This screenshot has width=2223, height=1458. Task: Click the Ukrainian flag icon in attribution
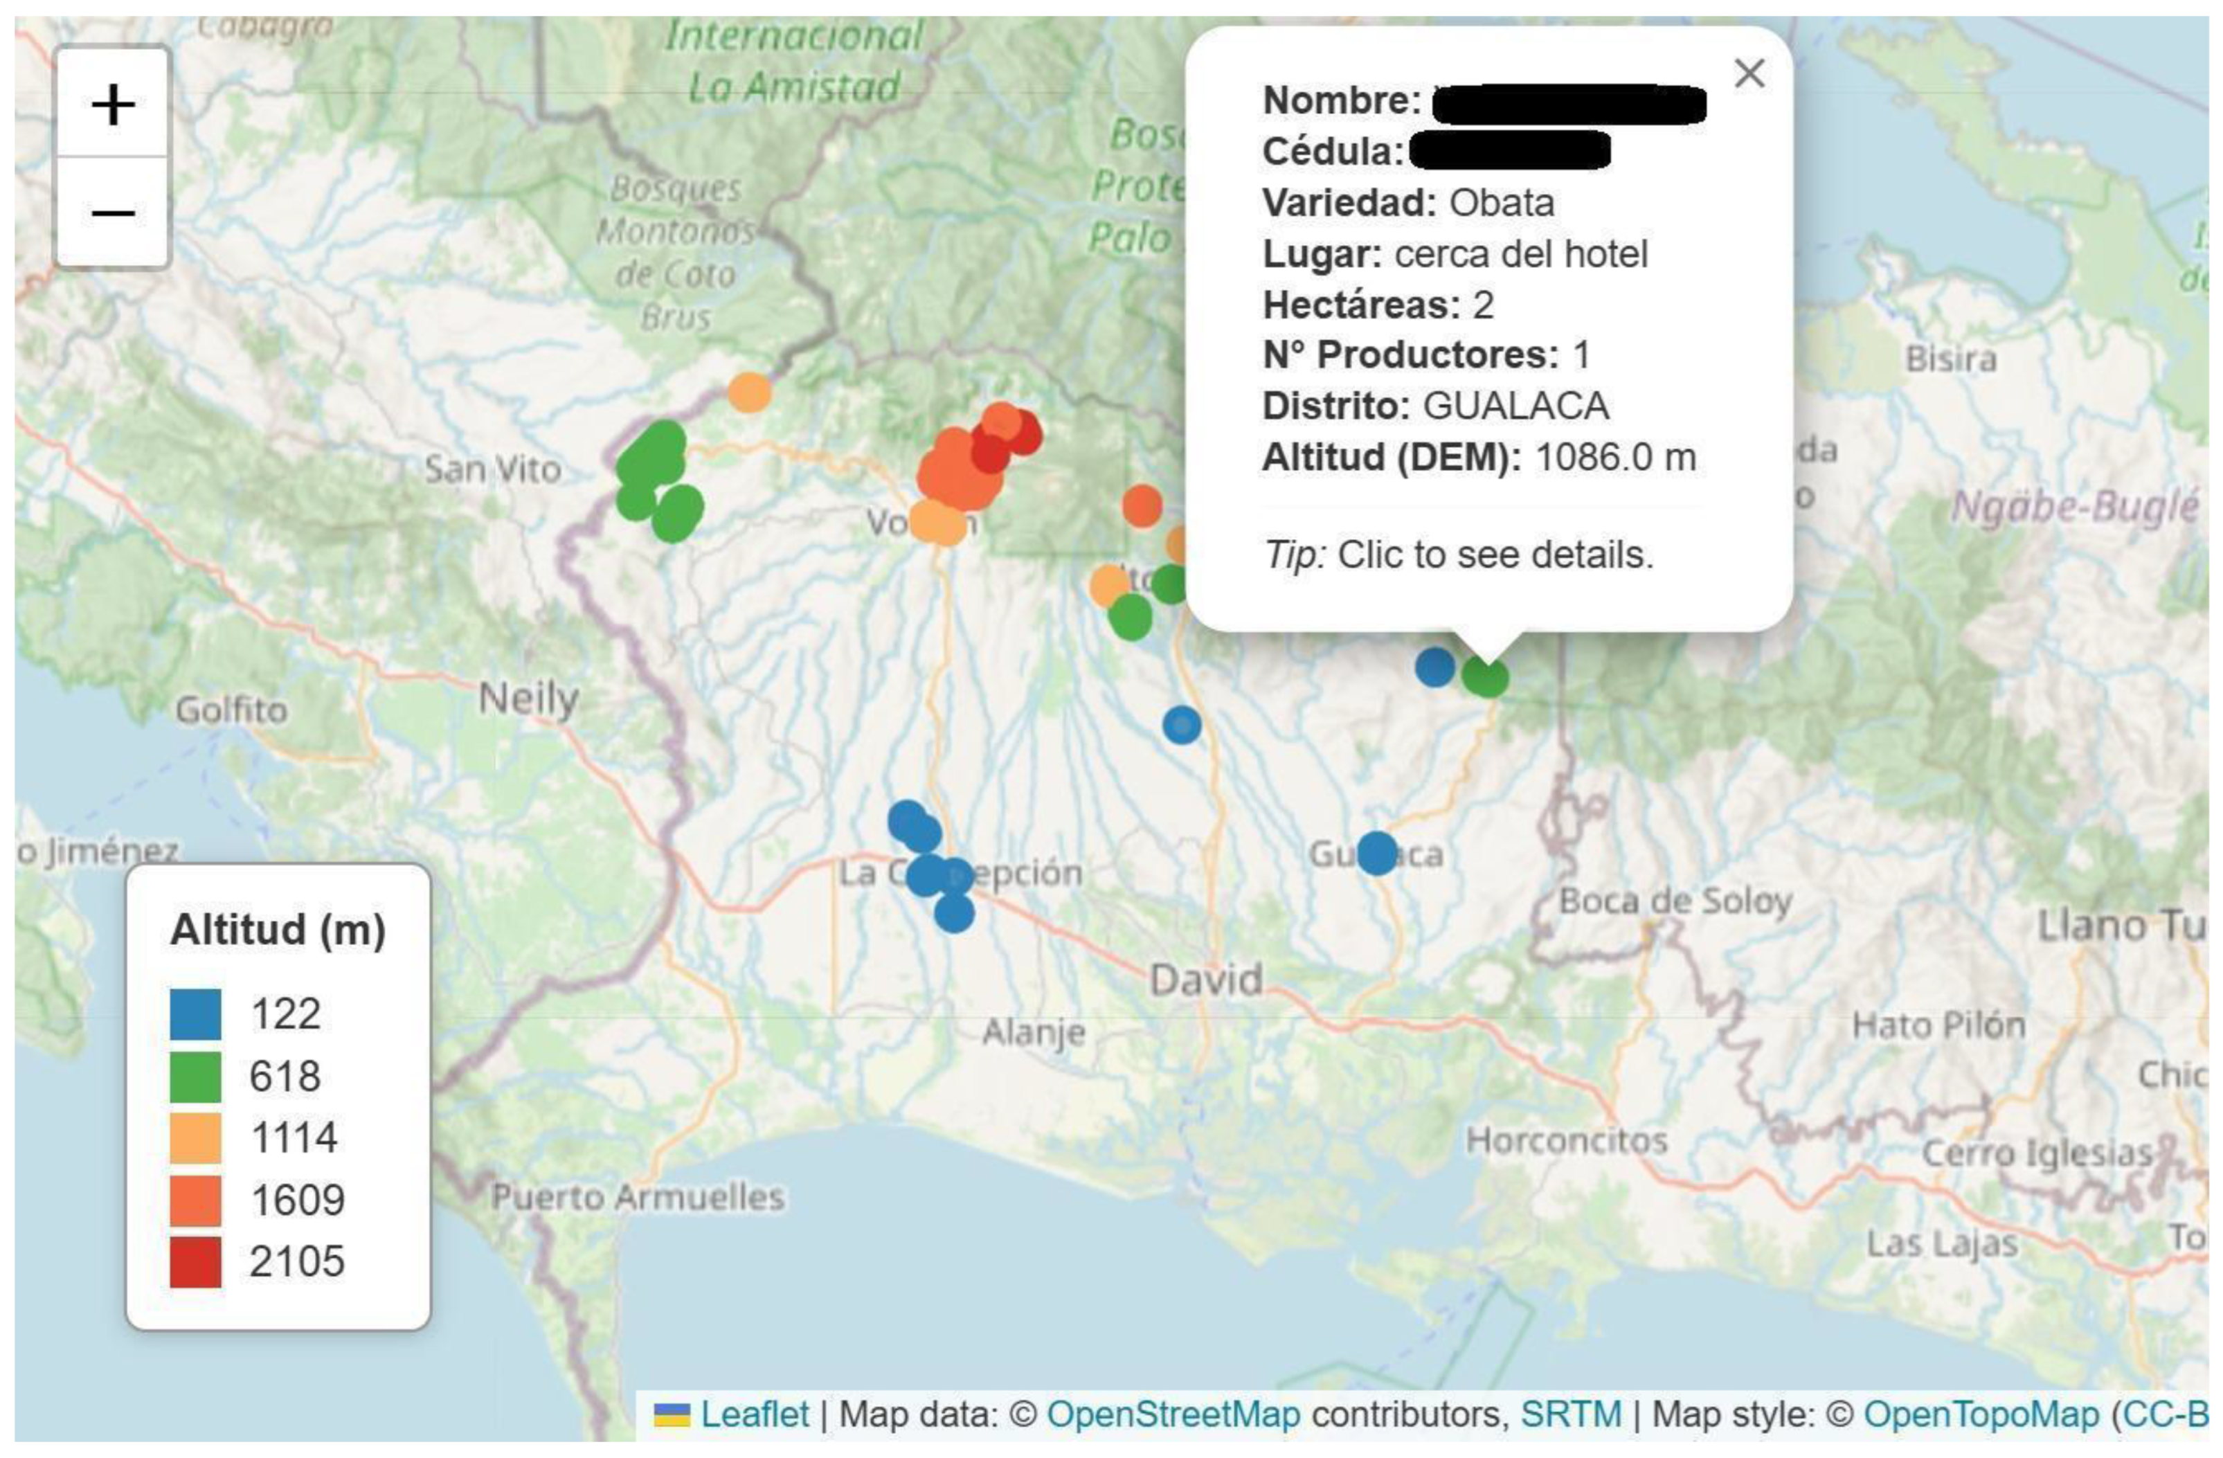671,1414
